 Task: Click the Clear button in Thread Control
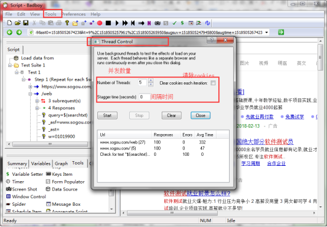click(171, 115)
